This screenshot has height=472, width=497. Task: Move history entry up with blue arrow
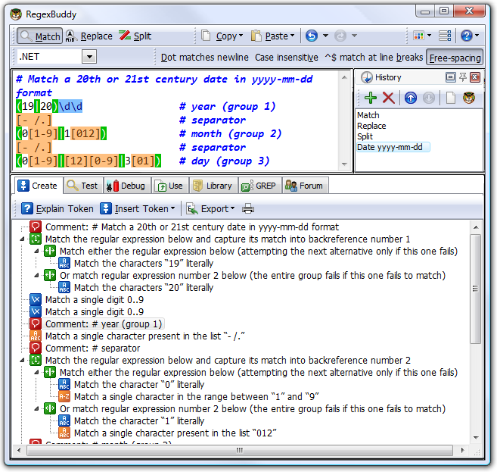tap(411, 98)
